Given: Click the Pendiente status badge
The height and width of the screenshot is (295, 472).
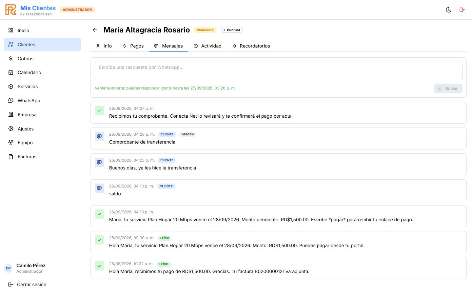Looking at the screenshot, I should [x=205, y=30].
